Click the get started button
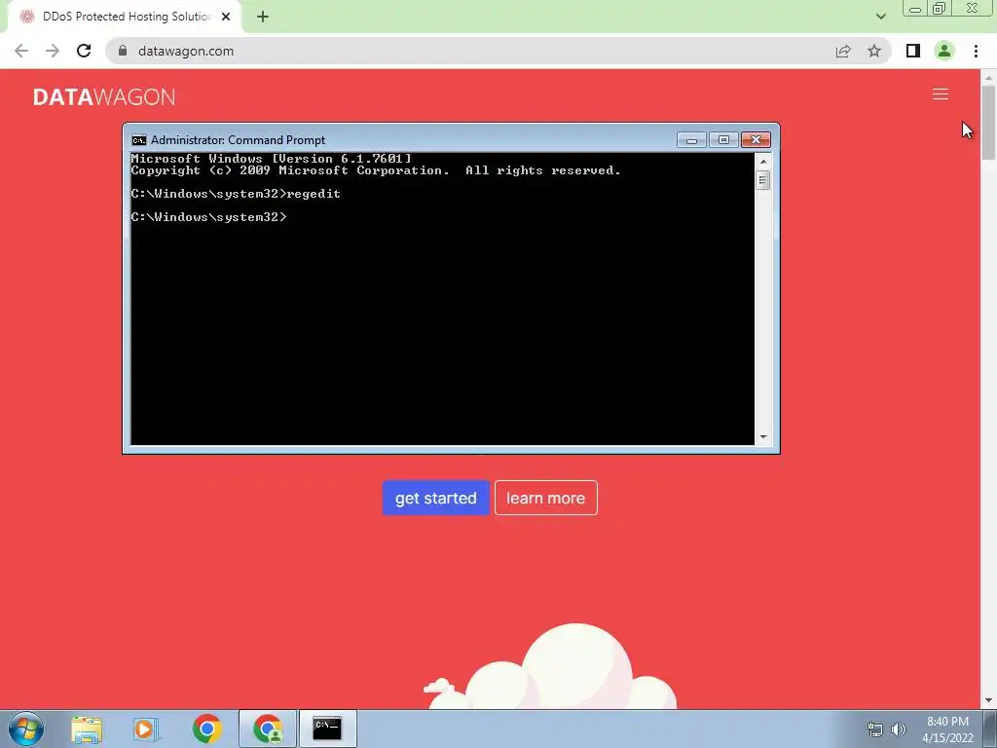997x748 pixels. click(x=435, y=498)
